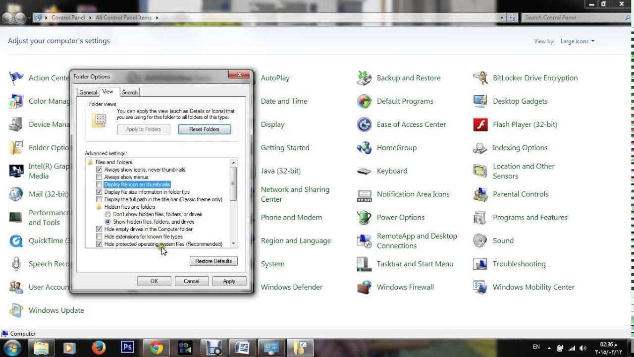This screenshot has width=634, height=357.
Task: Click the HomeGroup icon
Action: pos(365,148)
